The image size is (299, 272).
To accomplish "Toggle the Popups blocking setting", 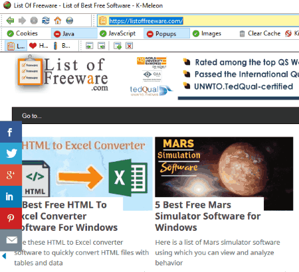I will tap(167, 34).
